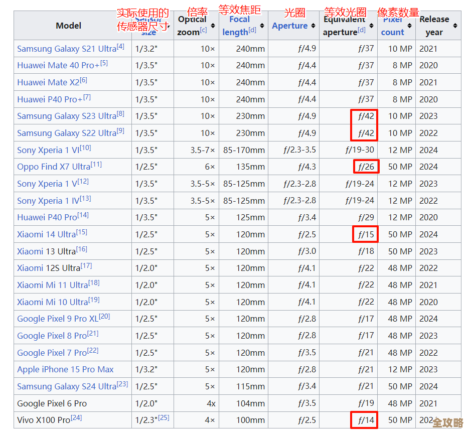Open the Apple iPhone 15 Pro Max link

[x=65, y=369]
